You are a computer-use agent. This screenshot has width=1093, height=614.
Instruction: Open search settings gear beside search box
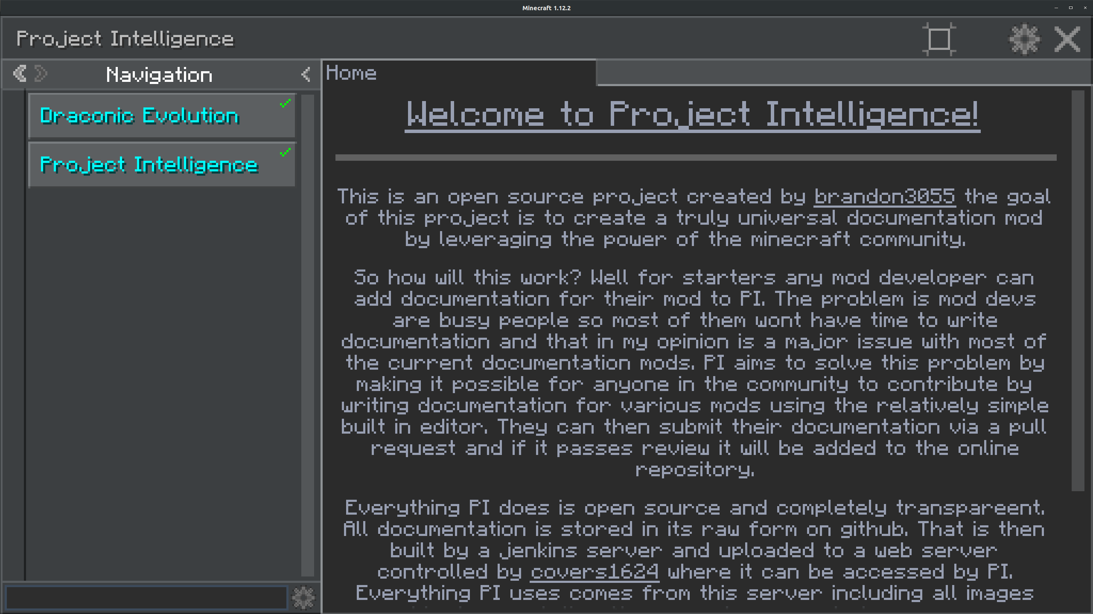(303, 597)
